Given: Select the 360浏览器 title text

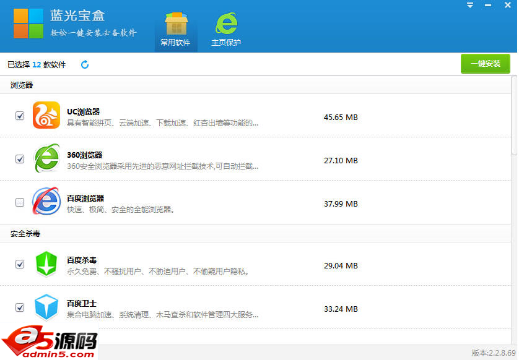Looking at the screenshot, I should point(85,155).
